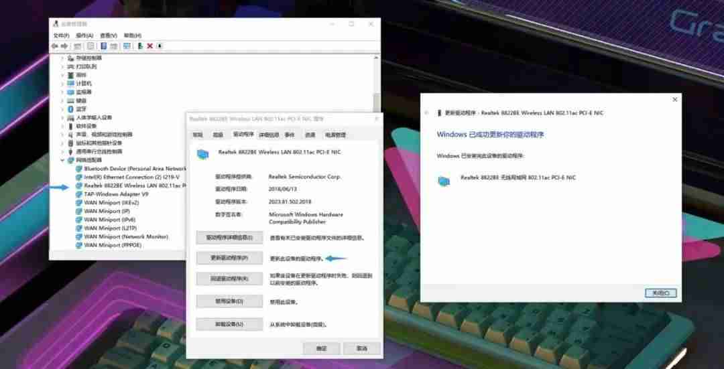This screenshot has height=369, width=724.
Task: Click the 更新驱动程序(P) update driver button
Action: (x=229, y=259)
